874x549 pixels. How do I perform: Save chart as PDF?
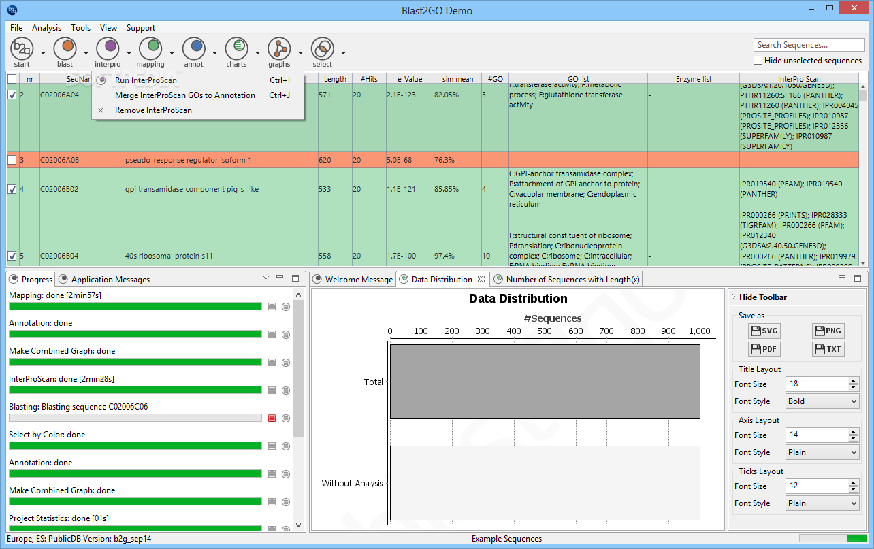click(x=764, y=349)
